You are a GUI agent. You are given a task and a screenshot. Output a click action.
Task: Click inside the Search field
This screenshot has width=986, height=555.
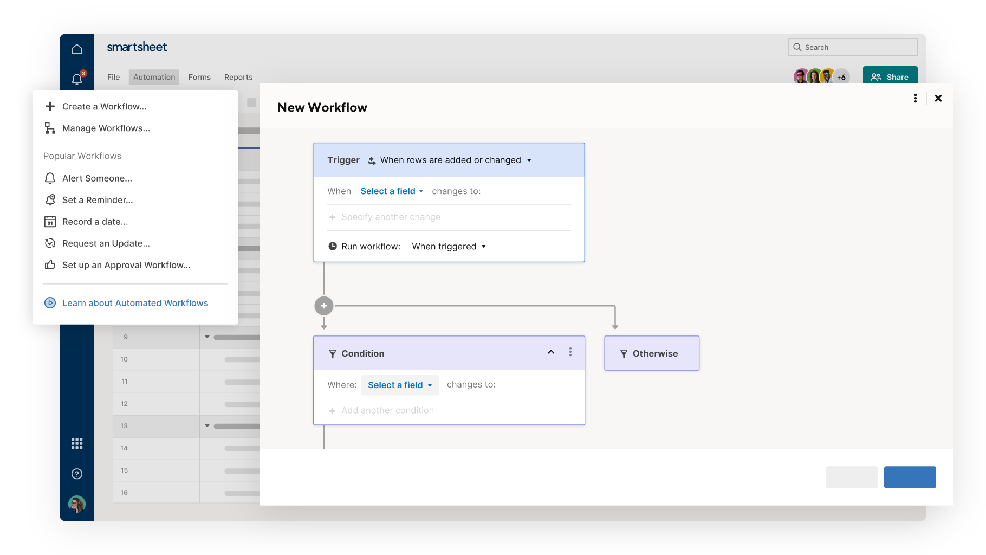[853, 47]
